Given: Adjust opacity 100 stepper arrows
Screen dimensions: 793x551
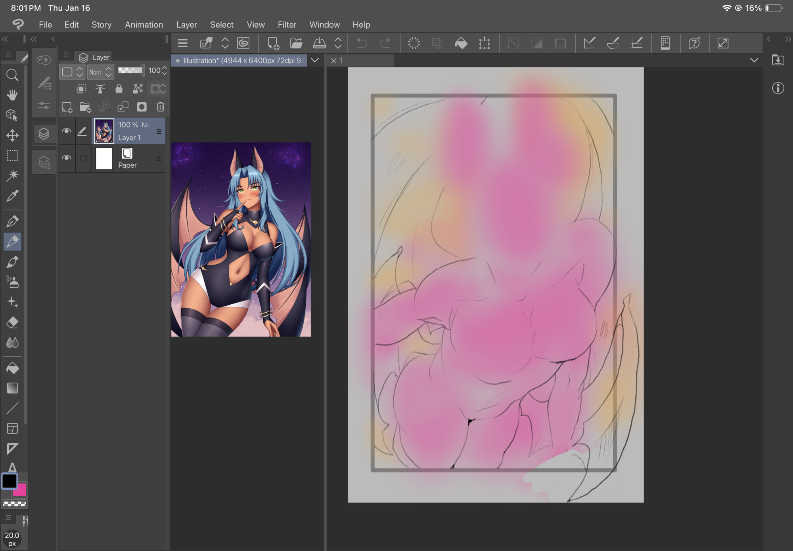Looking at the screenshot, I should click(x=165, y=71).
